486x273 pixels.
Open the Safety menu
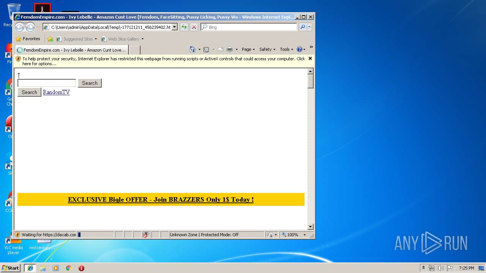[x=267, y=49]
